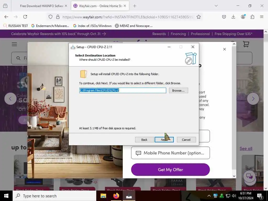The image size is (268, 201).
Task: Open a new browser tab
Action: pos(135,6)
